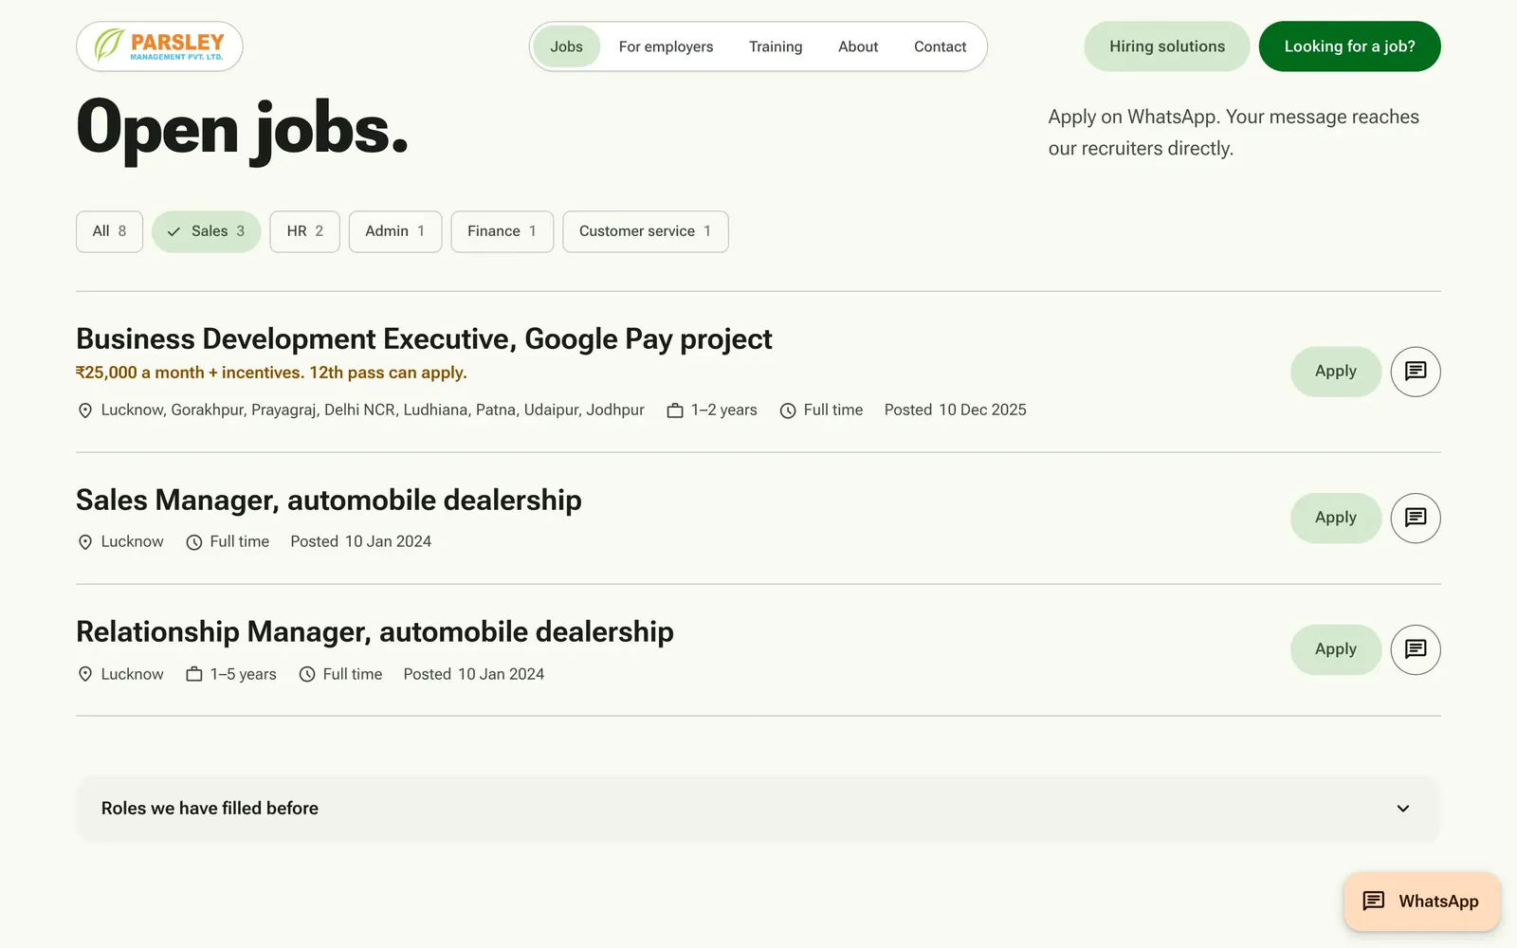Screen dimensions: 1517x948
Task: Click the location pin in Sales Manager row
Action: (85, 542)
